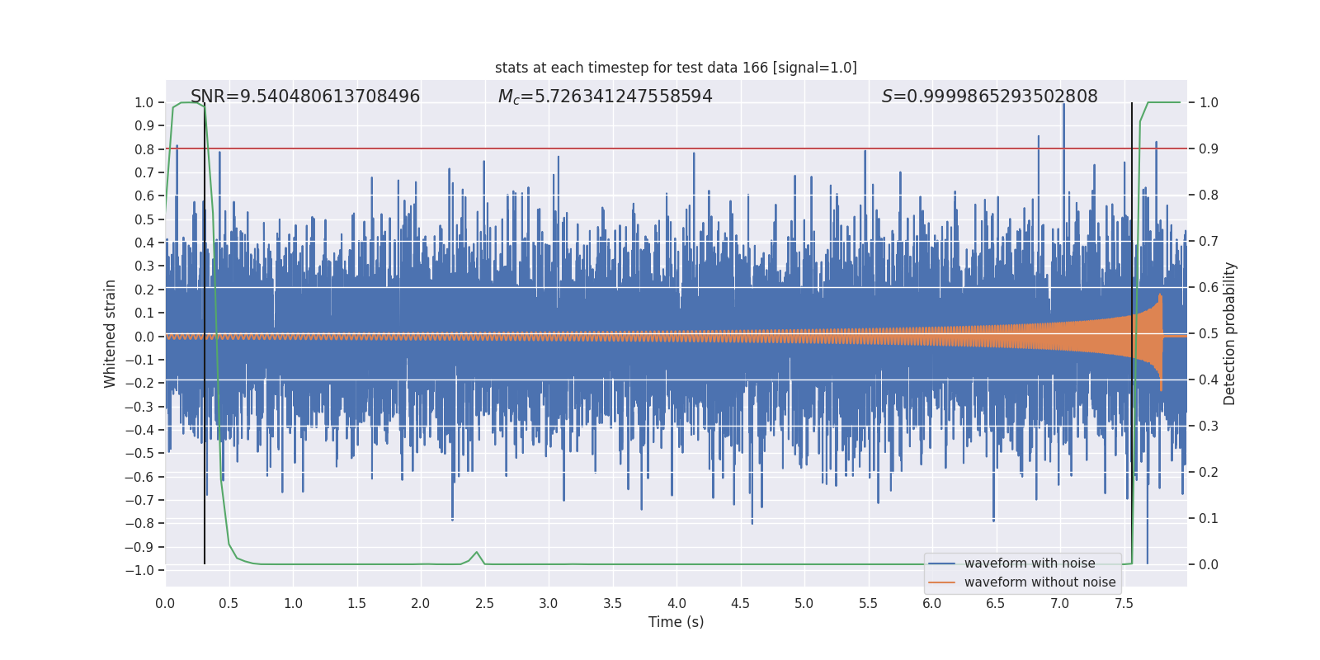Select time axis tick label 6.0
1320x660 pixels.
tap(932, 603)
